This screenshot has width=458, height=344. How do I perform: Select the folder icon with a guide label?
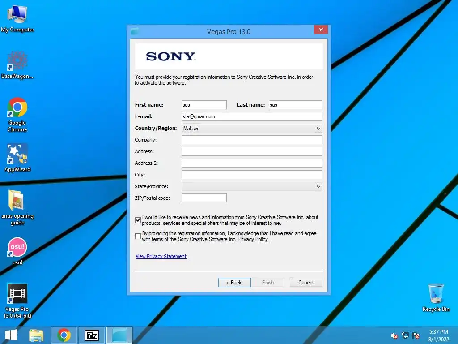17,208
